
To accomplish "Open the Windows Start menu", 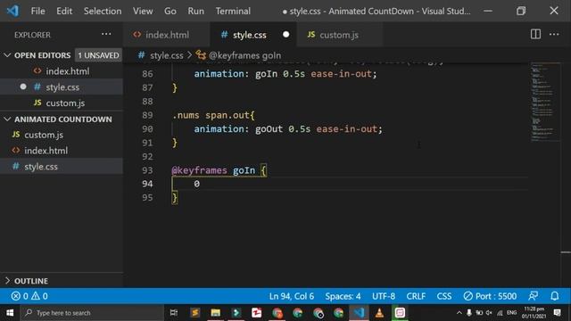I will coord(10,313).
